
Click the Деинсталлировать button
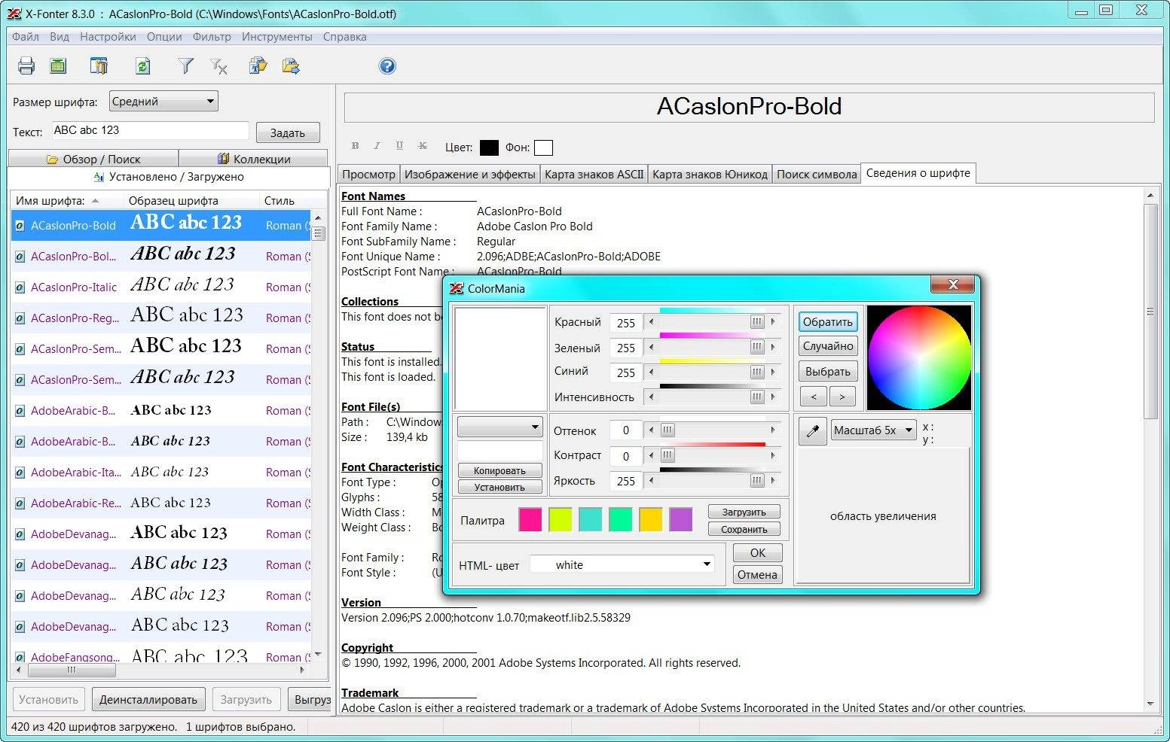pyautogui.click(x=148, y=700)
